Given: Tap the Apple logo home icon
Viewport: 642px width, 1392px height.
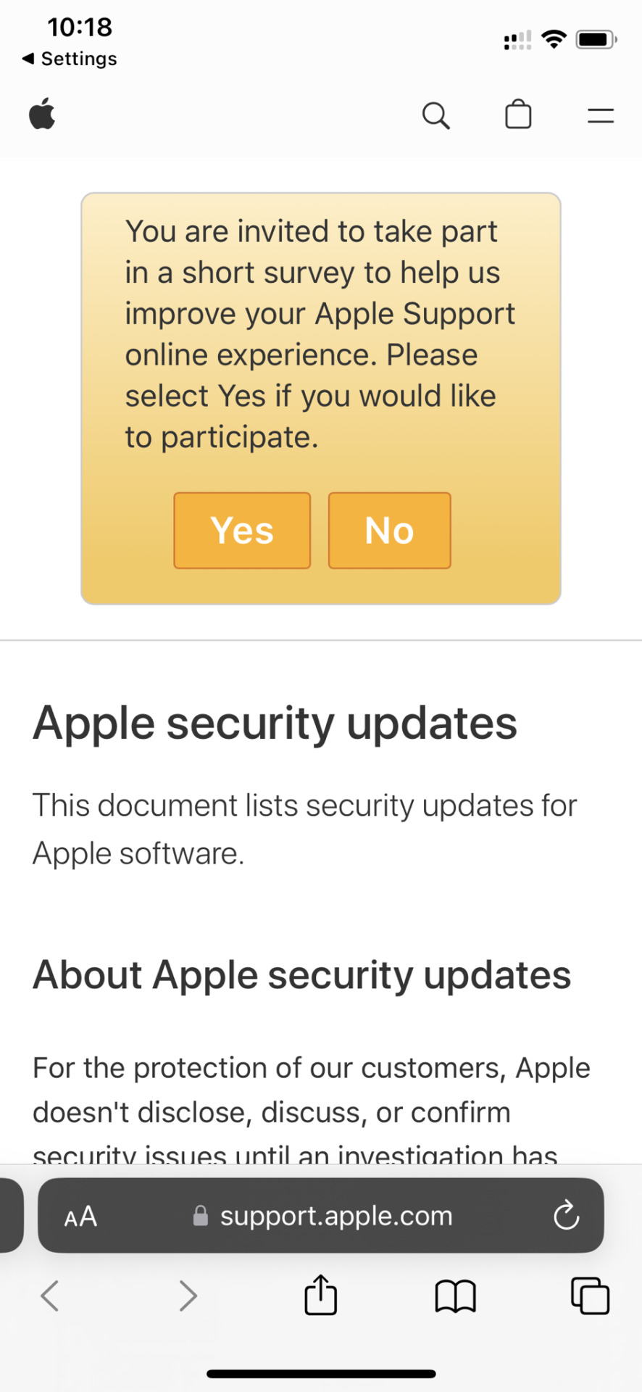Looking at the screenshot, I should (x=42, y=114).
